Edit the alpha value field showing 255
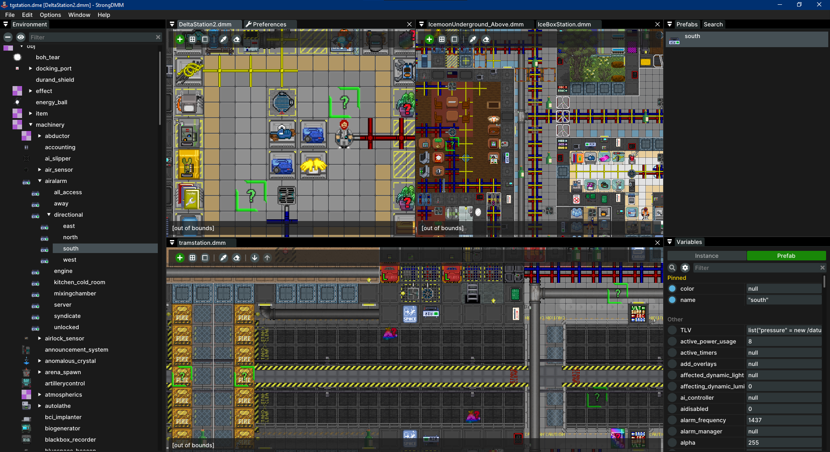This screenshot has width=830, height=452. (784, 442)
